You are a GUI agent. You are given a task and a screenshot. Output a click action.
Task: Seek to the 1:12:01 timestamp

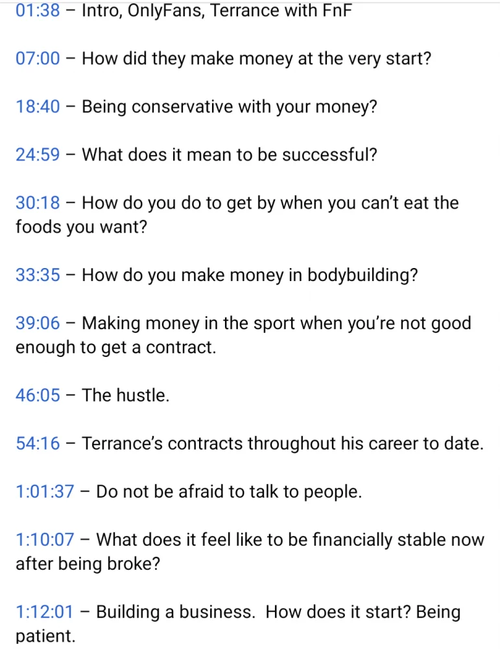pos(45,612)
